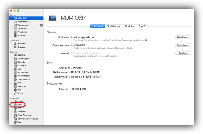Click Bearbeiten button next to Computername
This screenshot has height=134, width=203.
click(x=183, y=45)
